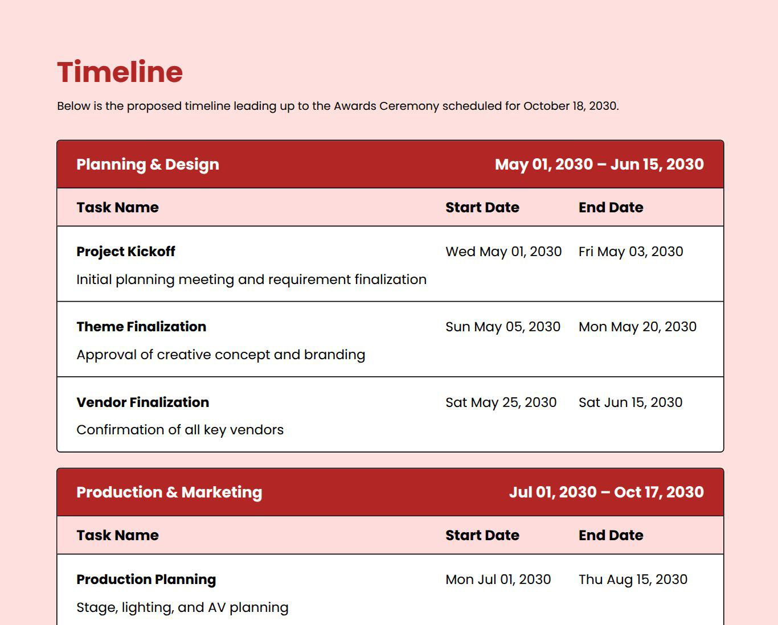Click the Project Kickoff description text

click(251, 279)
